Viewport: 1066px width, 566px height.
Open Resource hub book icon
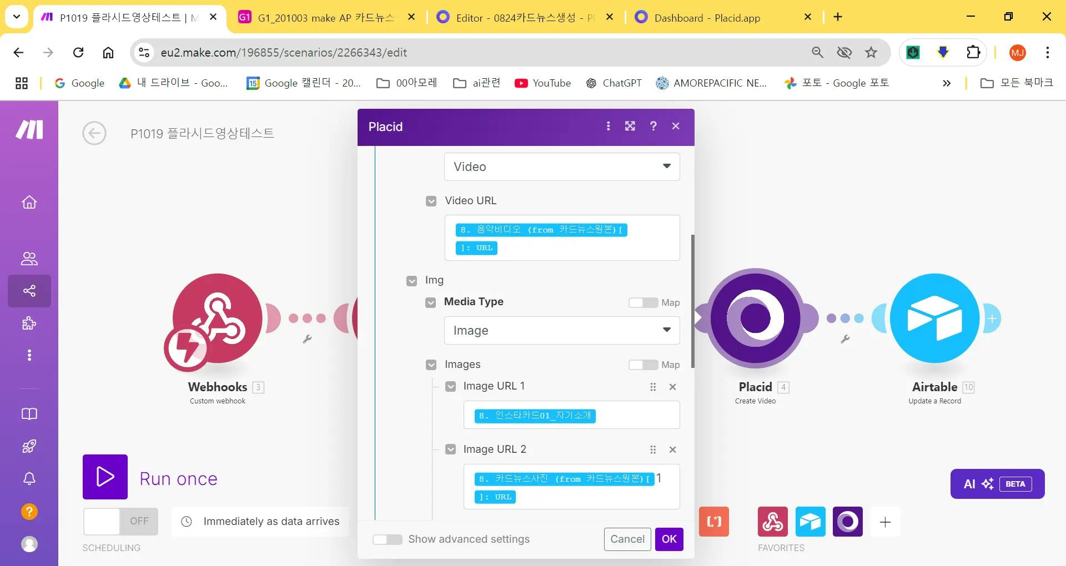(29, 414)
